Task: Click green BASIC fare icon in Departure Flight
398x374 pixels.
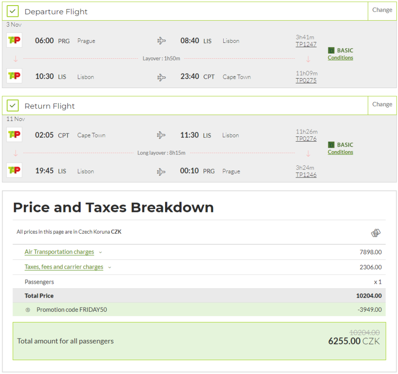Action: pyautogui.click(x=331, y=51)
